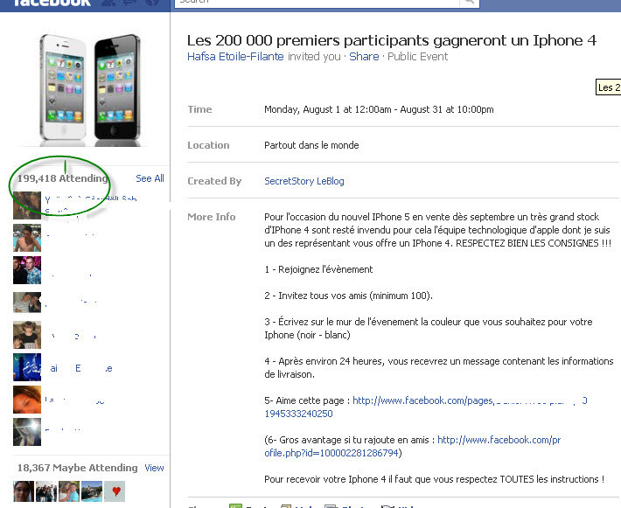Open the two men pink-background avatar
This screenshot has width=621, height=508.
click(x=27, y=270)
